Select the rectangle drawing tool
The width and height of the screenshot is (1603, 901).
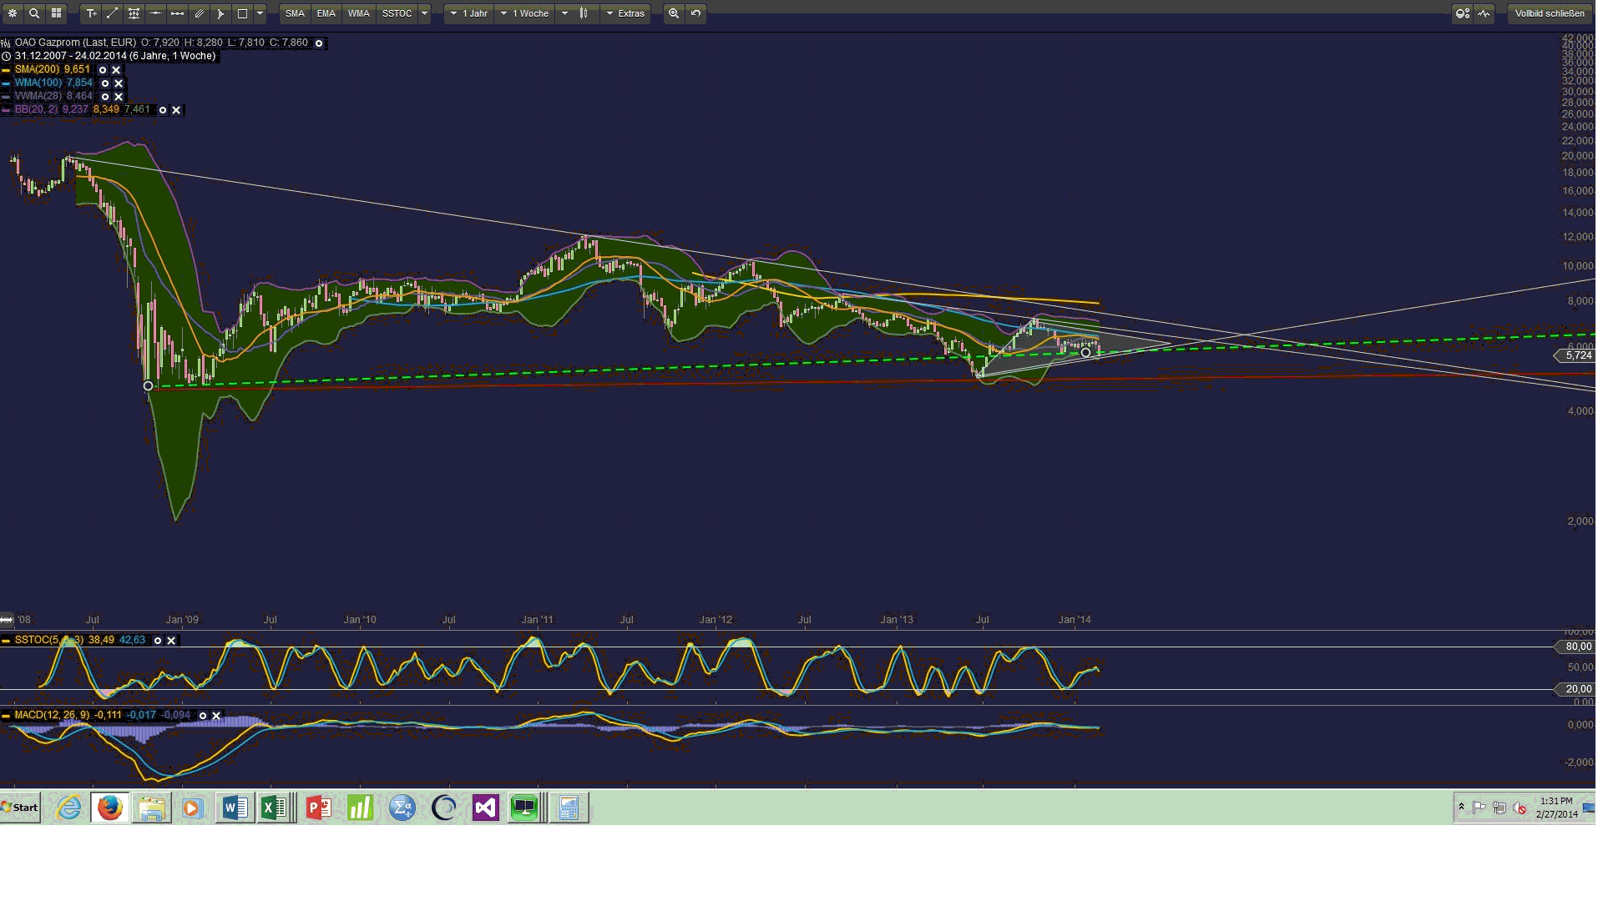pos(241,13)
